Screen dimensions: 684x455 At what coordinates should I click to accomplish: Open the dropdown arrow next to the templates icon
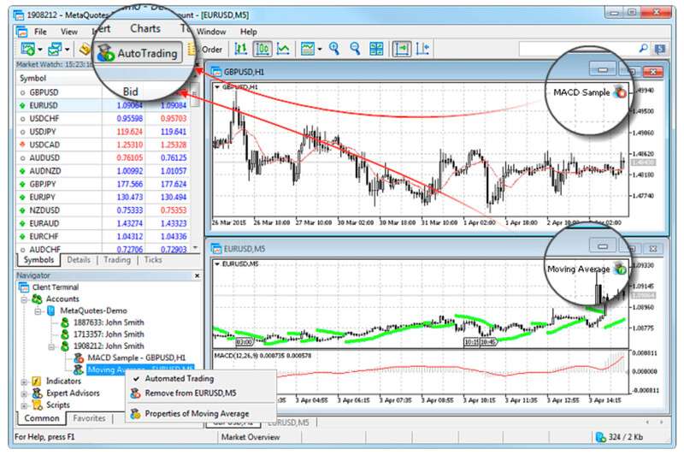(x=320, y=50)
